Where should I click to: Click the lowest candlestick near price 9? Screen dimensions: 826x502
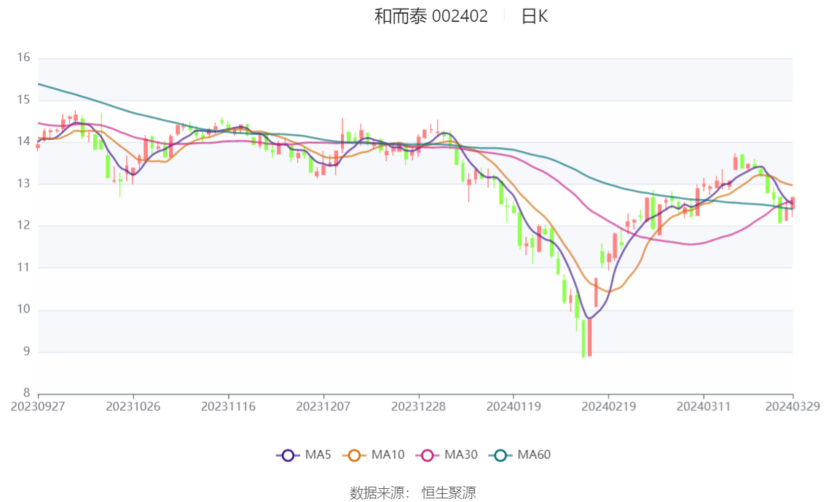tap(583, 338)
